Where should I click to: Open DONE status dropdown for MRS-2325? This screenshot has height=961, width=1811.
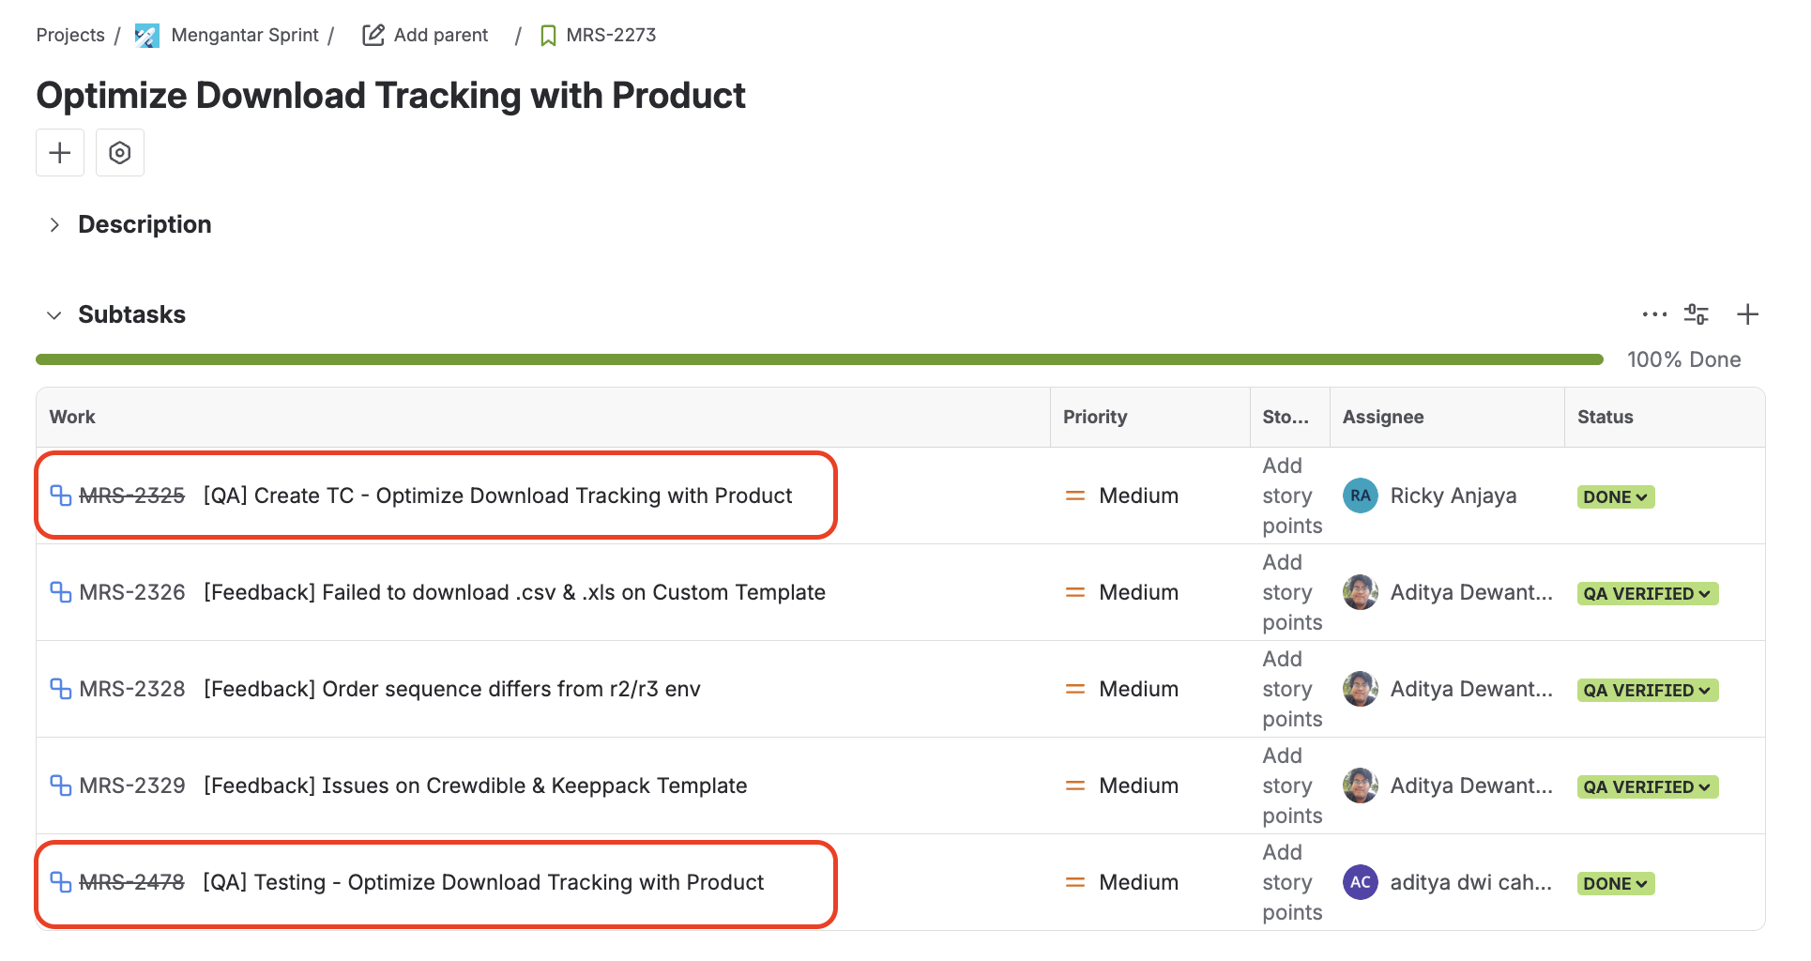pyautogui.click(x=1615, y=497)
